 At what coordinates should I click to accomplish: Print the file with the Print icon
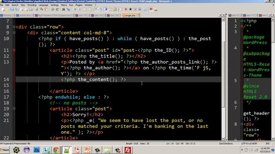coord(31,9)
